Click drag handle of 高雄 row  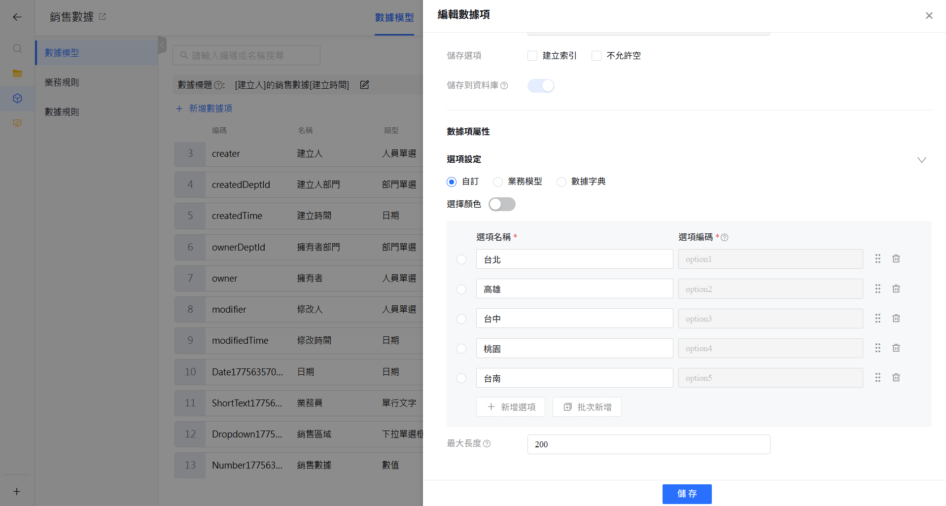coord(877,289)
